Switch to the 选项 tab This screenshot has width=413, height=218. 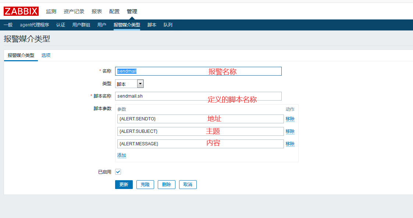[x=46, y=55]
